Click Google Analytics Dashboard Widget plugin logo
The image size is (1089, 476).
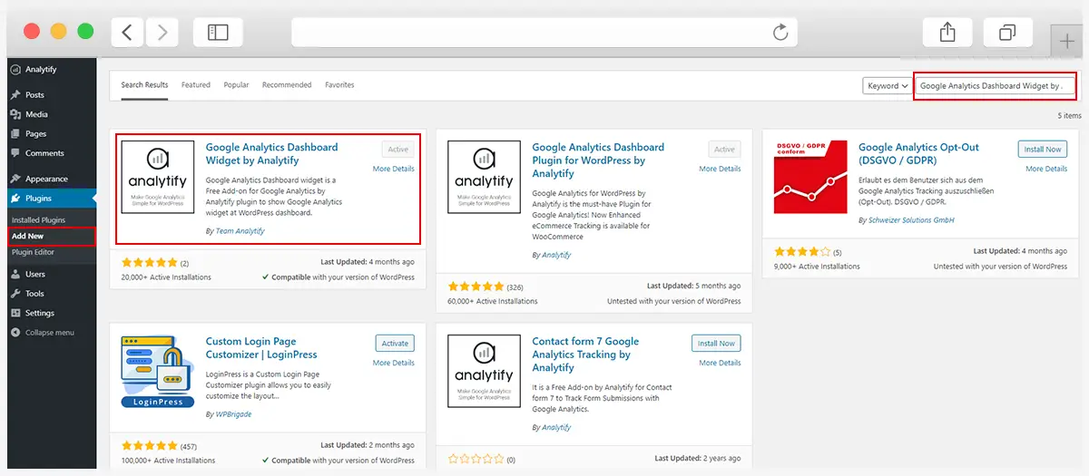click(158, 177)
